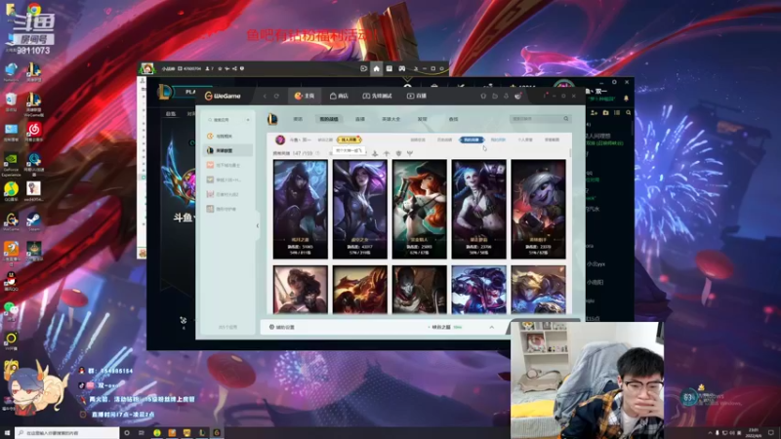Image resolution: width=781 pixels, height=439 pixels.
Task: Filter champions by the second role icon
Action: click(387, 153)
